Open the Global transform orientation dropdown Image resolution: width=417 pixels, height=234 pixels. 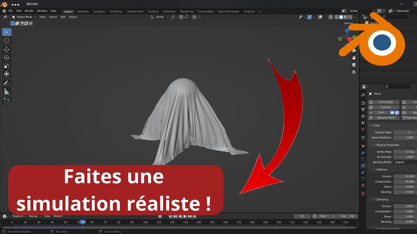pyautogui.click(x=160, y=17)
